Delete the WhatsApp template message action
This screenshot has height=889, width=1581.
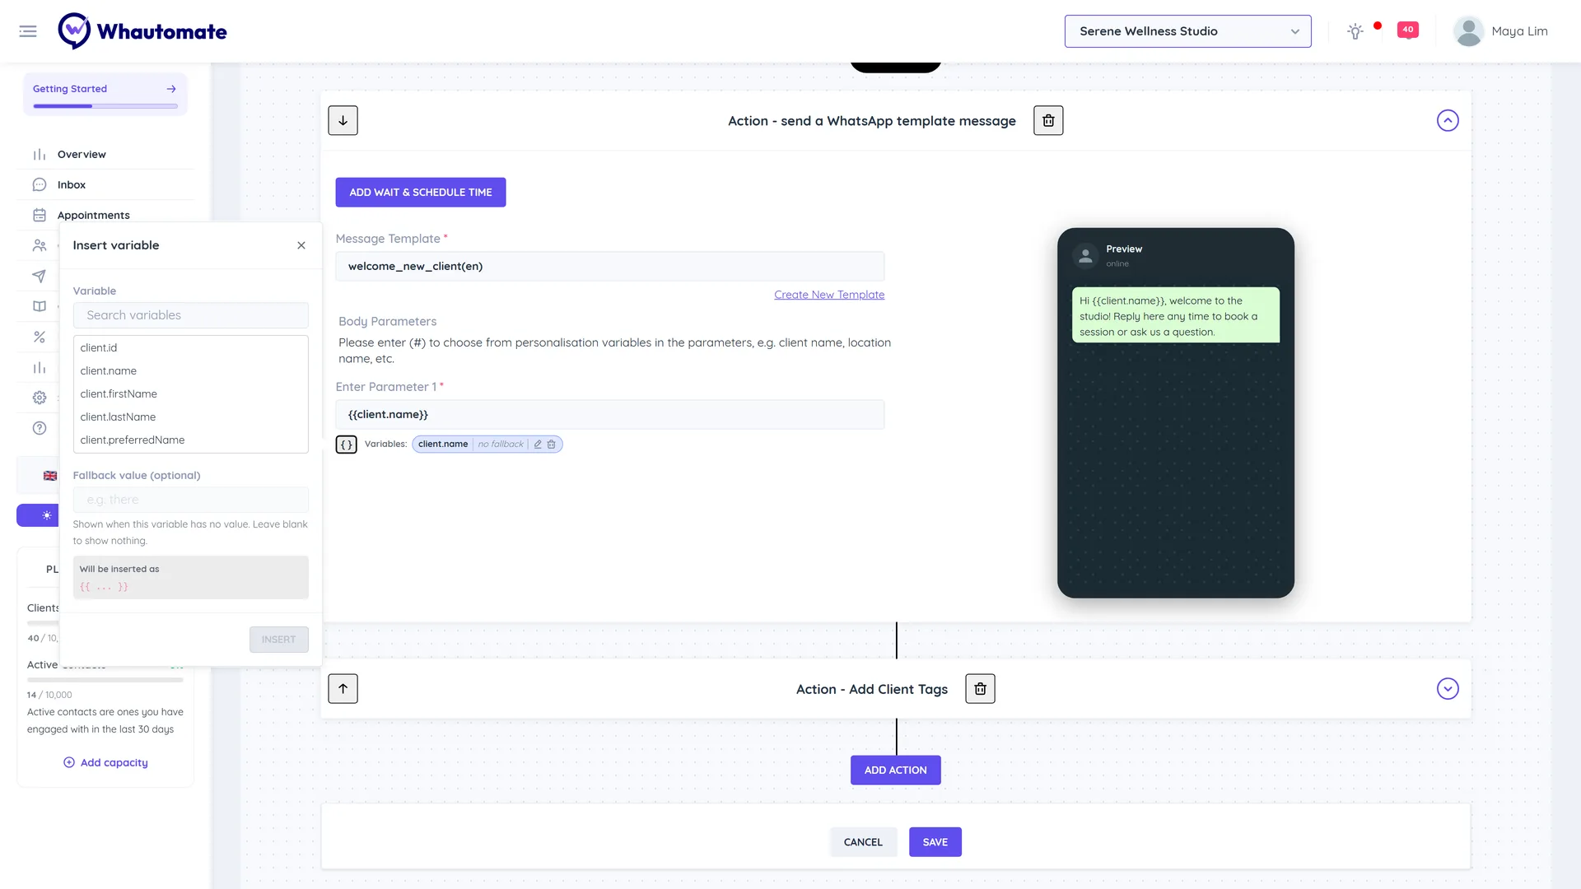point(1048,120)
